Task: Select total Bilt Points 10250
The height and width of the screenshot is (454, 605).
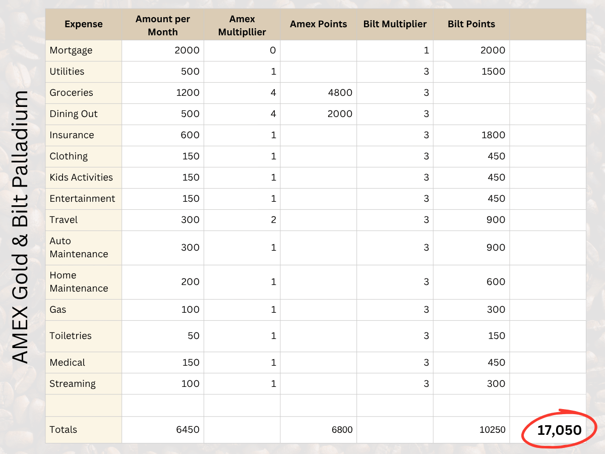Action: click(492, 430)
